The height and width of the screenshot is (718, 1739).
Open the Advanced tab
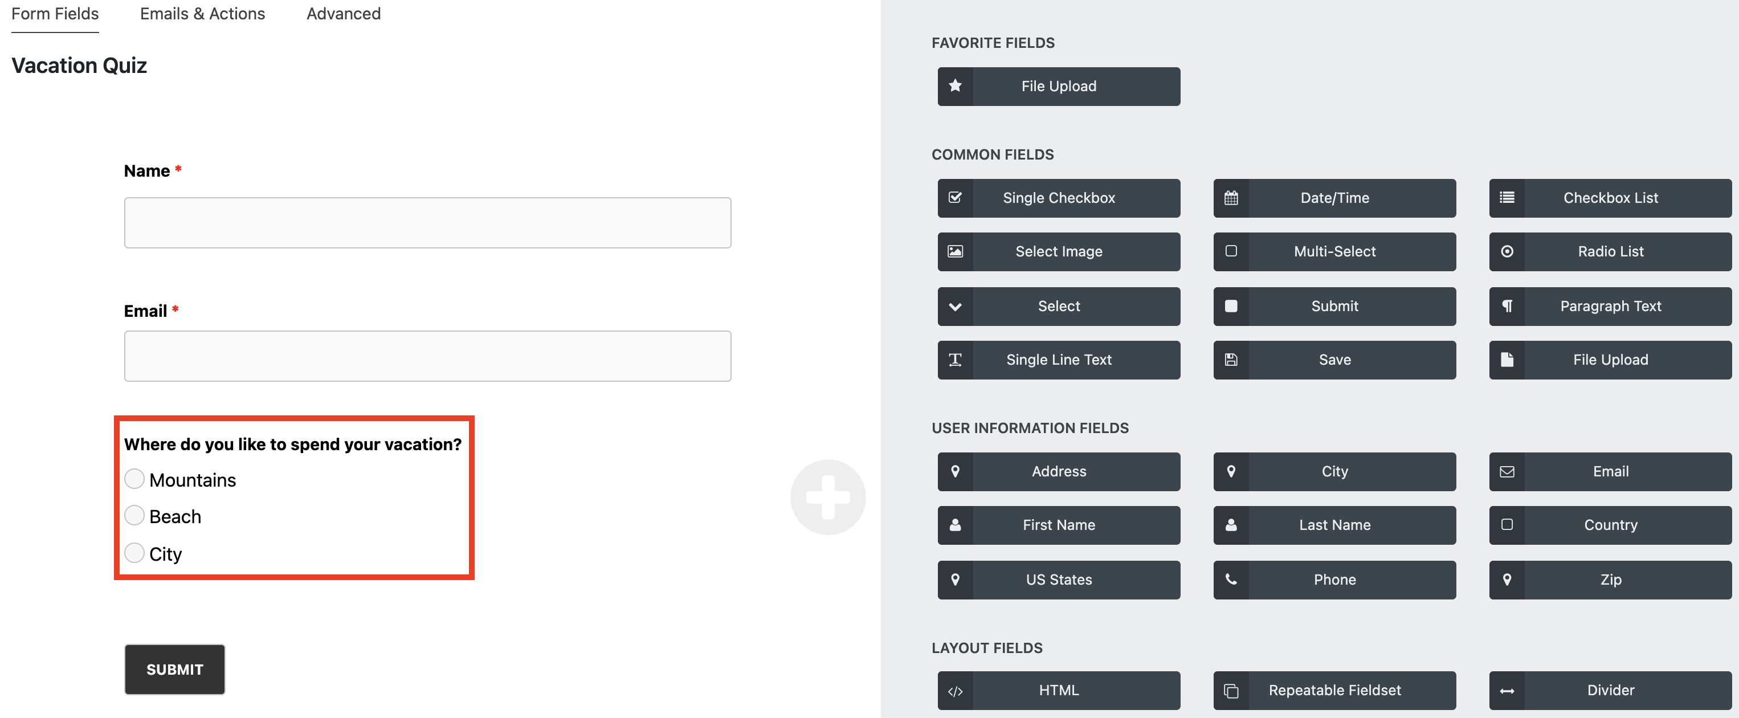click(x=343, y=14)
